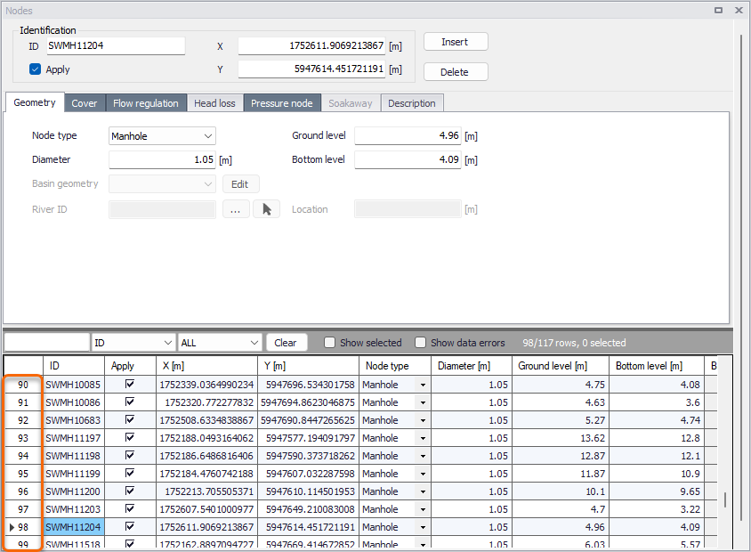This screenshot has width=751, height=552.
Task: Toggle Apply checkbox for row SWMH10086
Action: pyautogui.click(x=129, y=402)
